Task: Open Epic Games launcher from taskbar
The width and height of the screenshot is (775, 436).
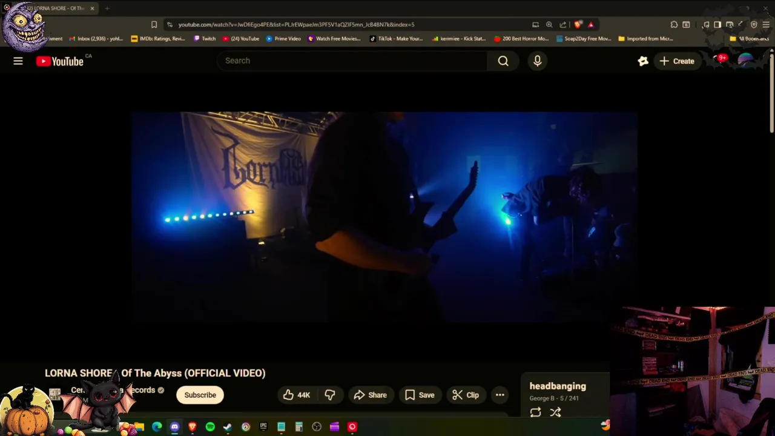Action: coord(263,427)
